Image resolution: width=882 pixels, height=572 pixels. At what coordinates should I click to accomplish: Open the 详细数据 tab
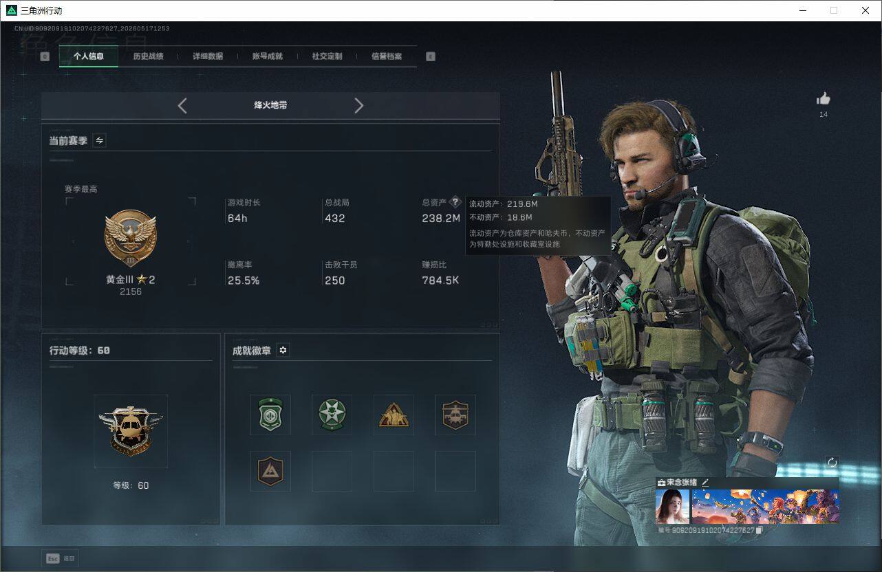tap(208, 56)
